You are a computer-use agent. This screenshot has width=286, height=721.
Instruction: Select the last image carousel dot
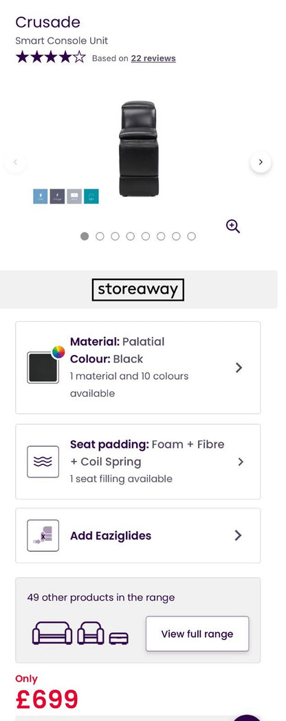click(191, 237)
